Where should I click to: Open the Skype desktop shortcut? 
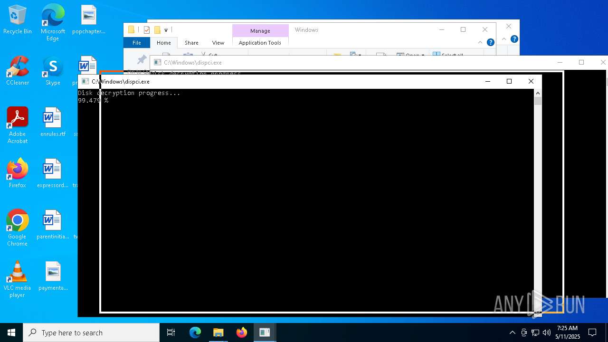pos(53,71)
